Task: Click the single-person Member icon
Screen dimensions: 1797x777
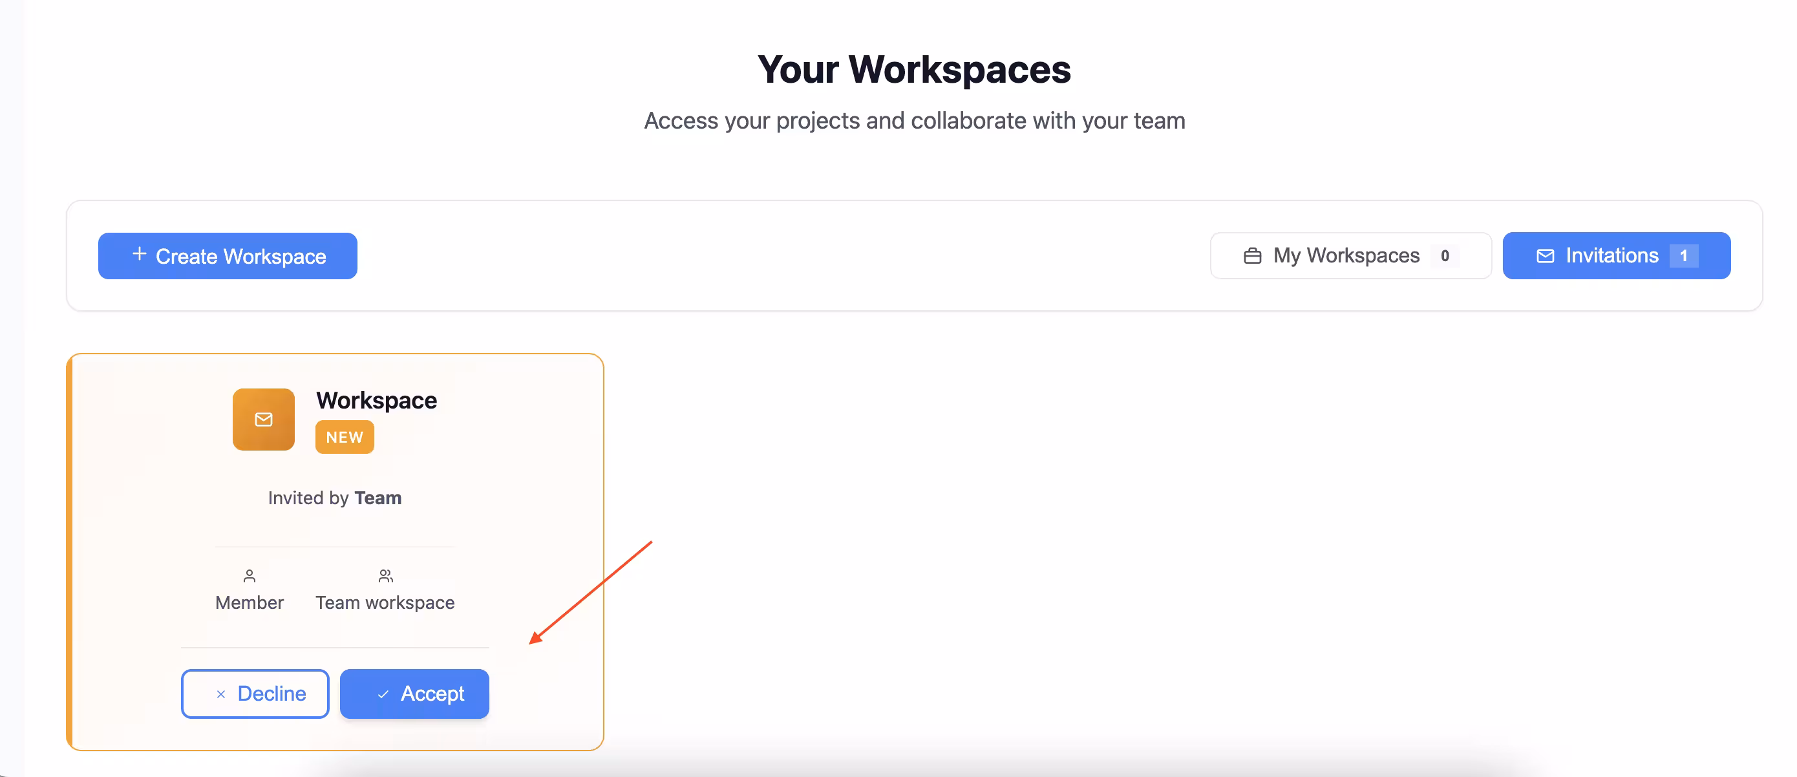Action: pos(249,576)
